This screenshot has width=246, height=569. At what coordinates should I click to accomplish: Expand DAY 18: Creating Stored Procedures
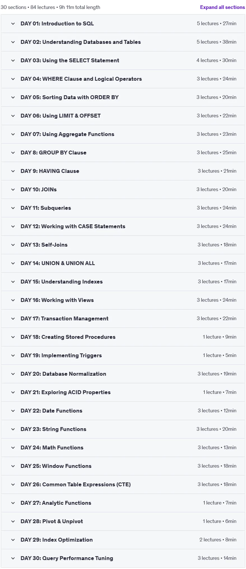(123, 337)
